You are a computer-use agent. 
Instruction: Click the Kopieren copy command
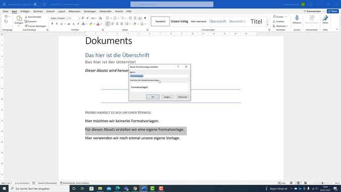click(x=31, y=21)
